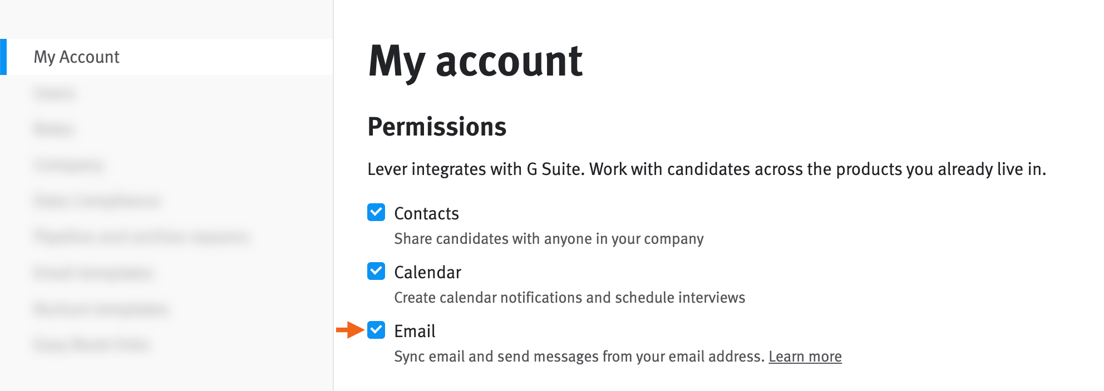This screenshot has width=1104, height=391.
Task: Click the Contacts permission label
Action: coord(426,213)
